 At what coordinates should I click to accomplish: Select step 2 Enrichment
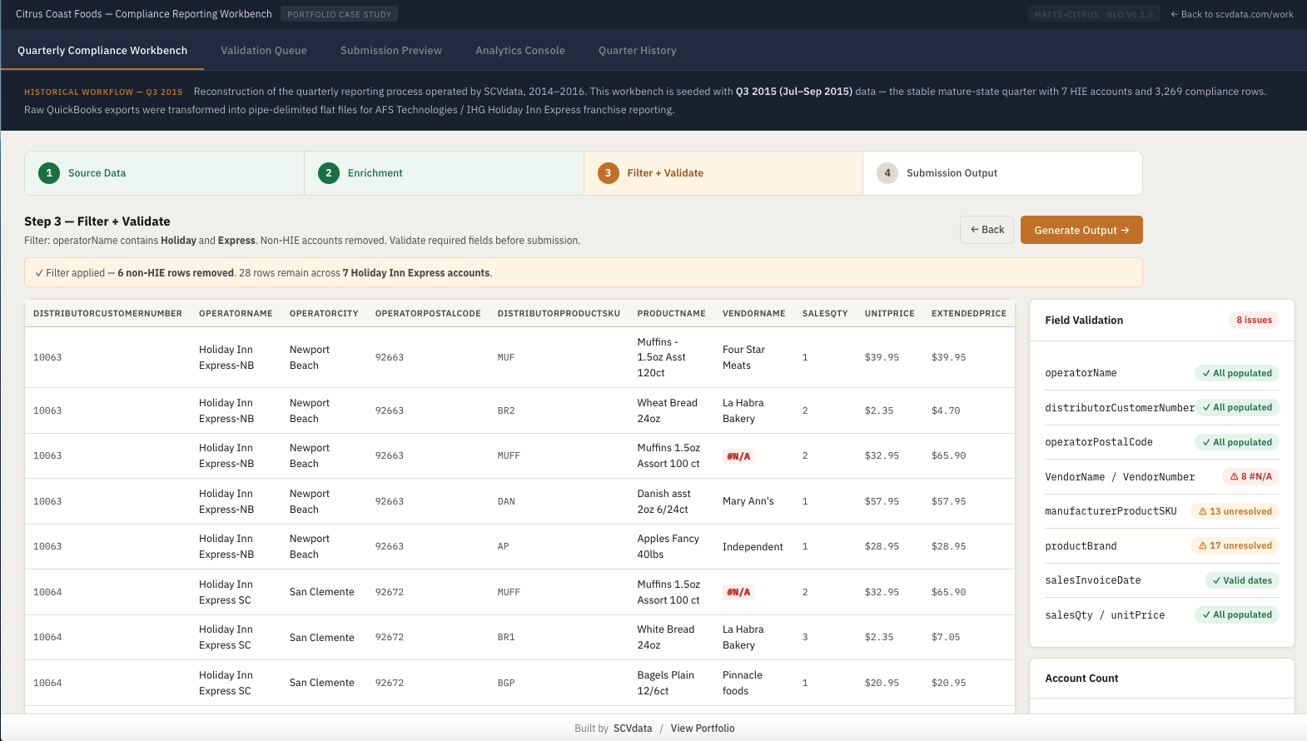445,173
